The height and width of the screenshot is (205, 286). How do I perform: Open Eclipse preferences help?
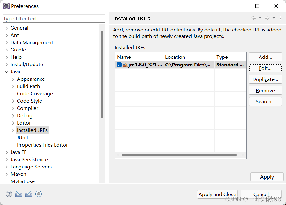pyautogui.click(x=9, y=194)
